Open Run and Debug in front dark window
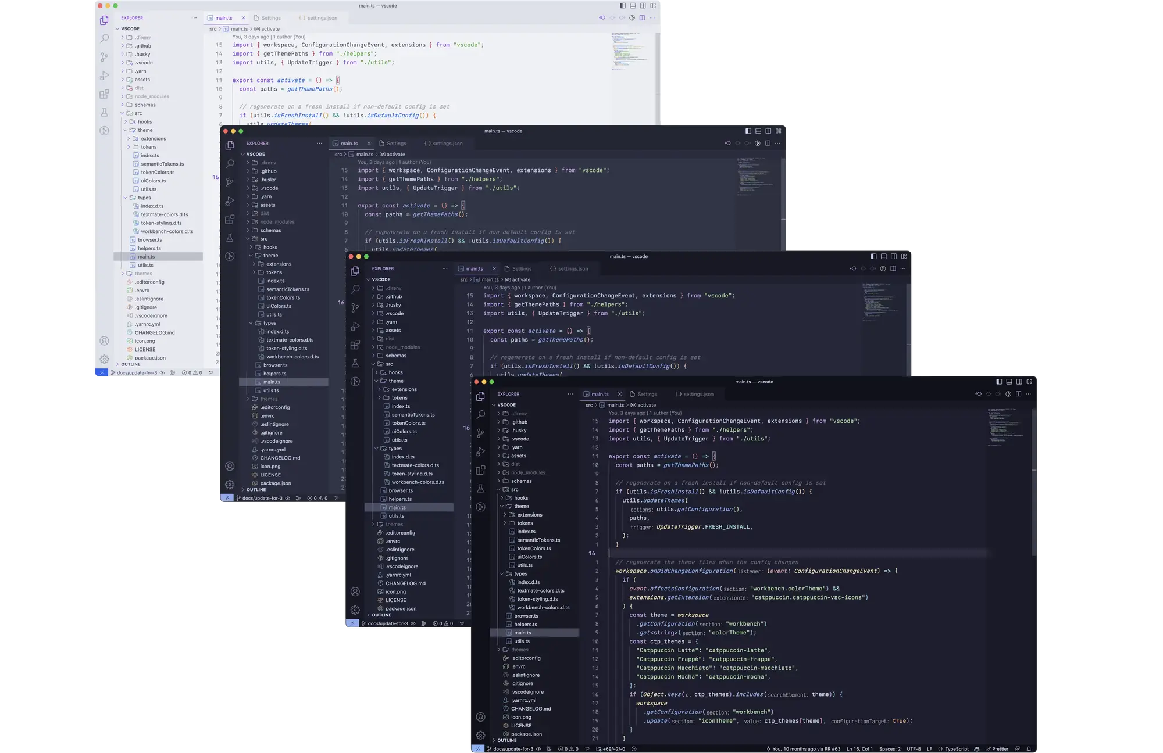1163x753 pixels. (x=480, y=451)
